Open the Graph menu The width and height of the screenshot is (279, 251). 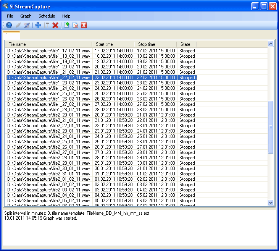point(26,16)
